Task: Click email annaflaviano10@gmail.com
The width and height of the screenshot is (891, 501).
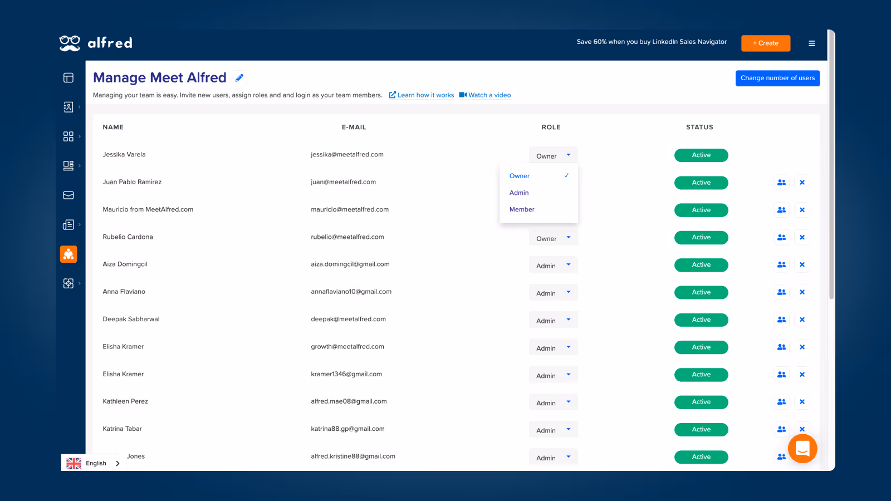Action: 351,292
